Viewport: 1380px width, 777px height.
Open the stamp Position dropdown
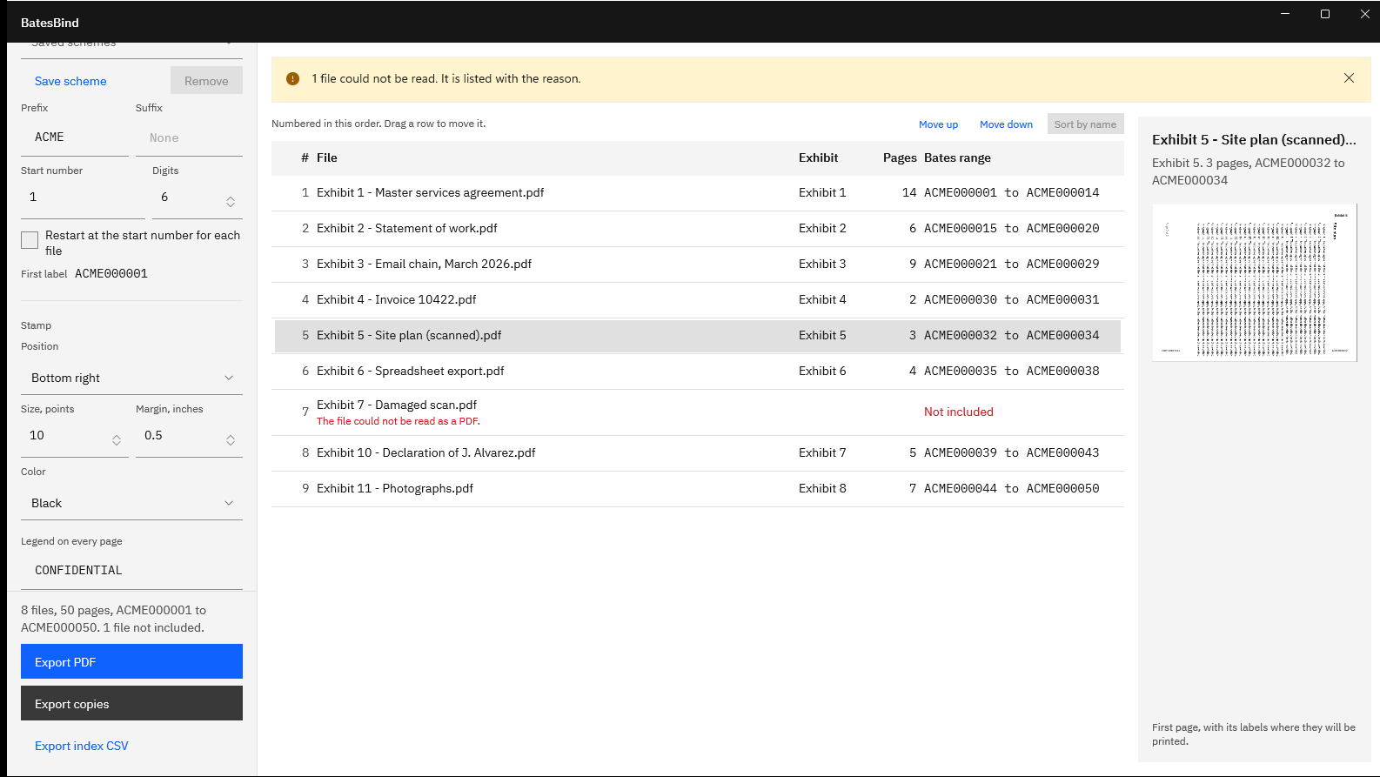coord(131,378)
